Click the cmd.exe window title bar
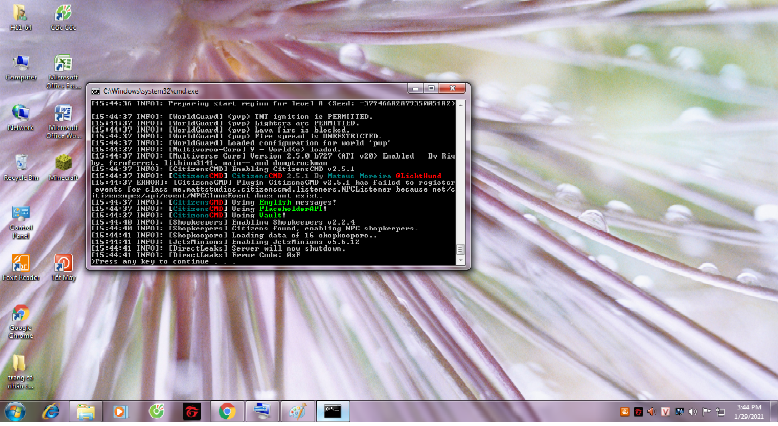Image resolution: width=778 pixels, height=426 pixels. coord(250,91)
